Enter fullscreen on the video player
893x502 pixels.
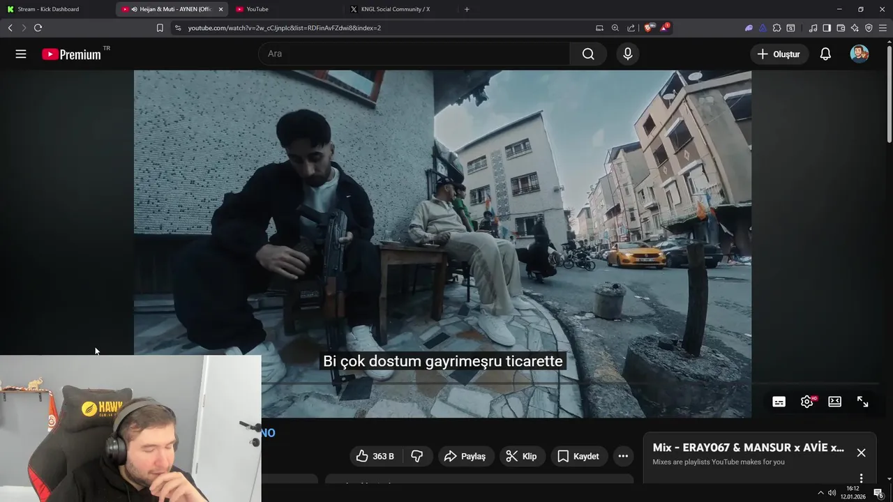863,402
